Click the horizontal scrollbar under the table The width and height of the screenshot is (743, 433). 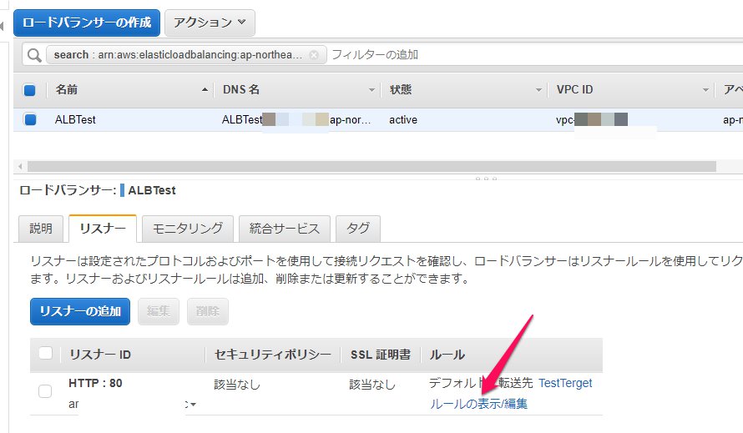click(x=367, y=166)
